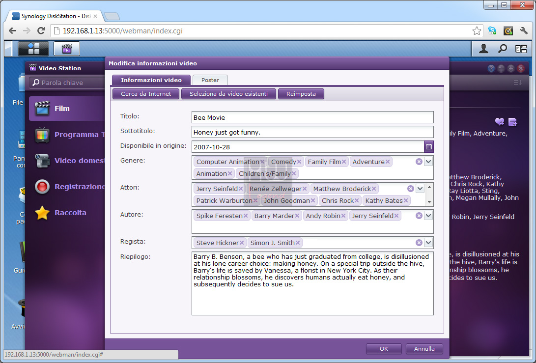Open the DSM widgets panel icon
The width and height of the screenshot is (536, 363).
coord(521,49)
